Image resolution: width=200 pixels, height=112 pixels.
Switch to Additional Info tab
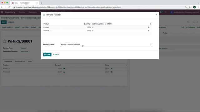[20, 61]
